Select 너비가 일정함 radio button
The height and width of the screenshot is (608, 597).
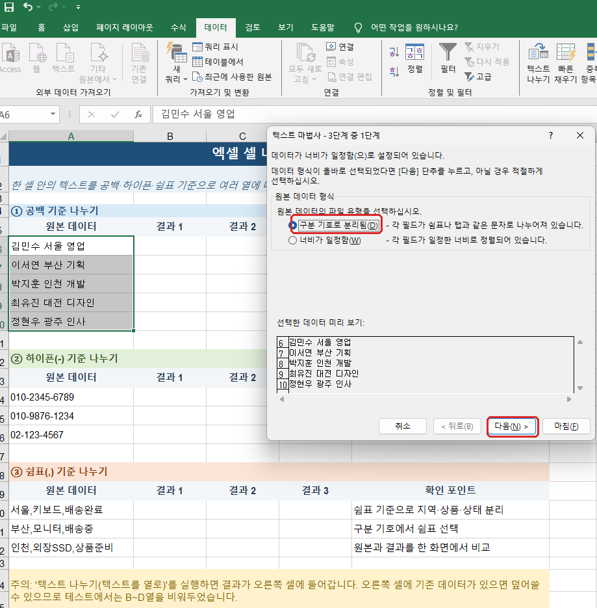click(293, 241)
